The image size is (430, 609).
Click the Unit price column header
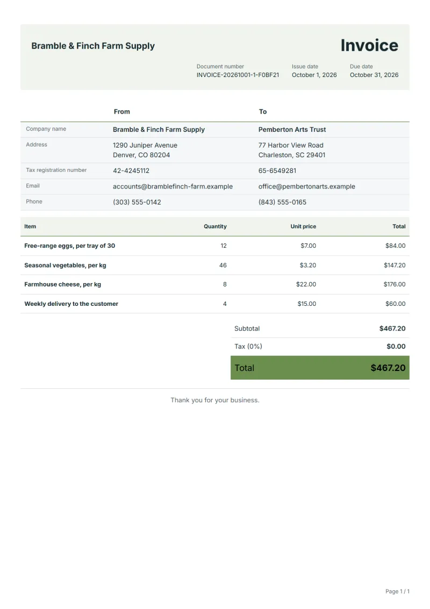click(303, 227)
